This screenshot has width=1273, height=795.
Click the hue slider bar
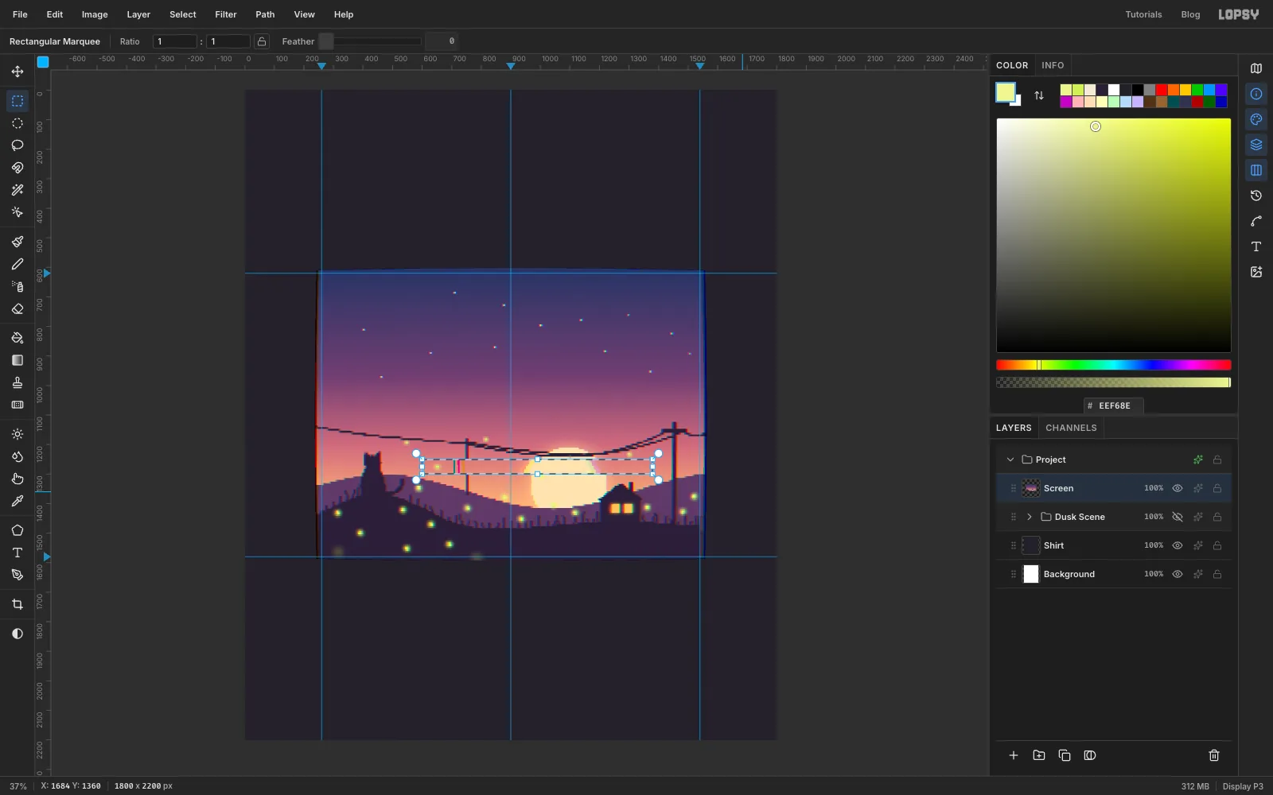1114,365
